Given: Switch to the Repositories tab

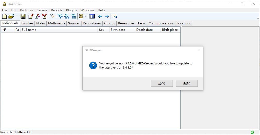Looking at the screenshot, I should point(92,23).
